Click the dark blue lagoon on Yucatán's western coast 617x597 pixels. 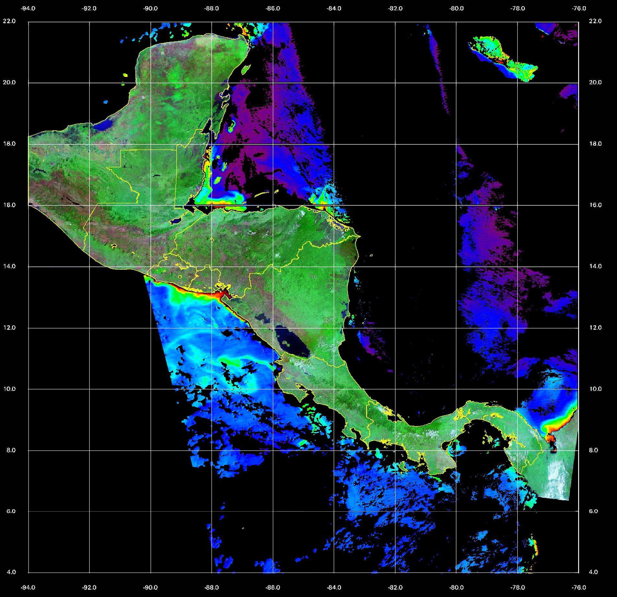(105, 124)
